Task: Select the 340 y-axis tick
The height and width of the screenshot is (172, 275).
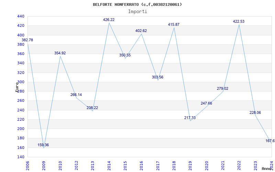Action: [x=21, y=63]
